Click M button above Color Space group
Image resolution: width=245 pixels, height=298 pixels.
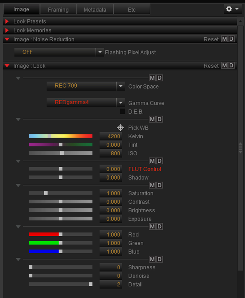point(152,78)
